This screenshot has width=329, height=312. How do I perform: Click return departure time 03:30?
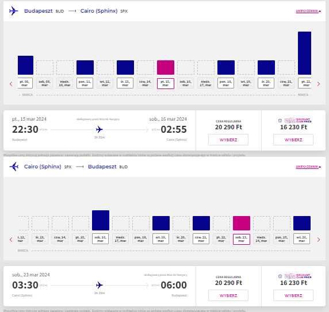(x=25, y=285)
